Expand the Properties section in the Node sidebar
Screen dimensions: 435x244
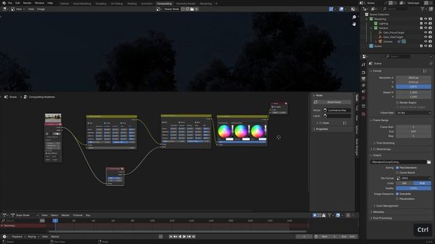pyautogui.click(x=321, y=129)
